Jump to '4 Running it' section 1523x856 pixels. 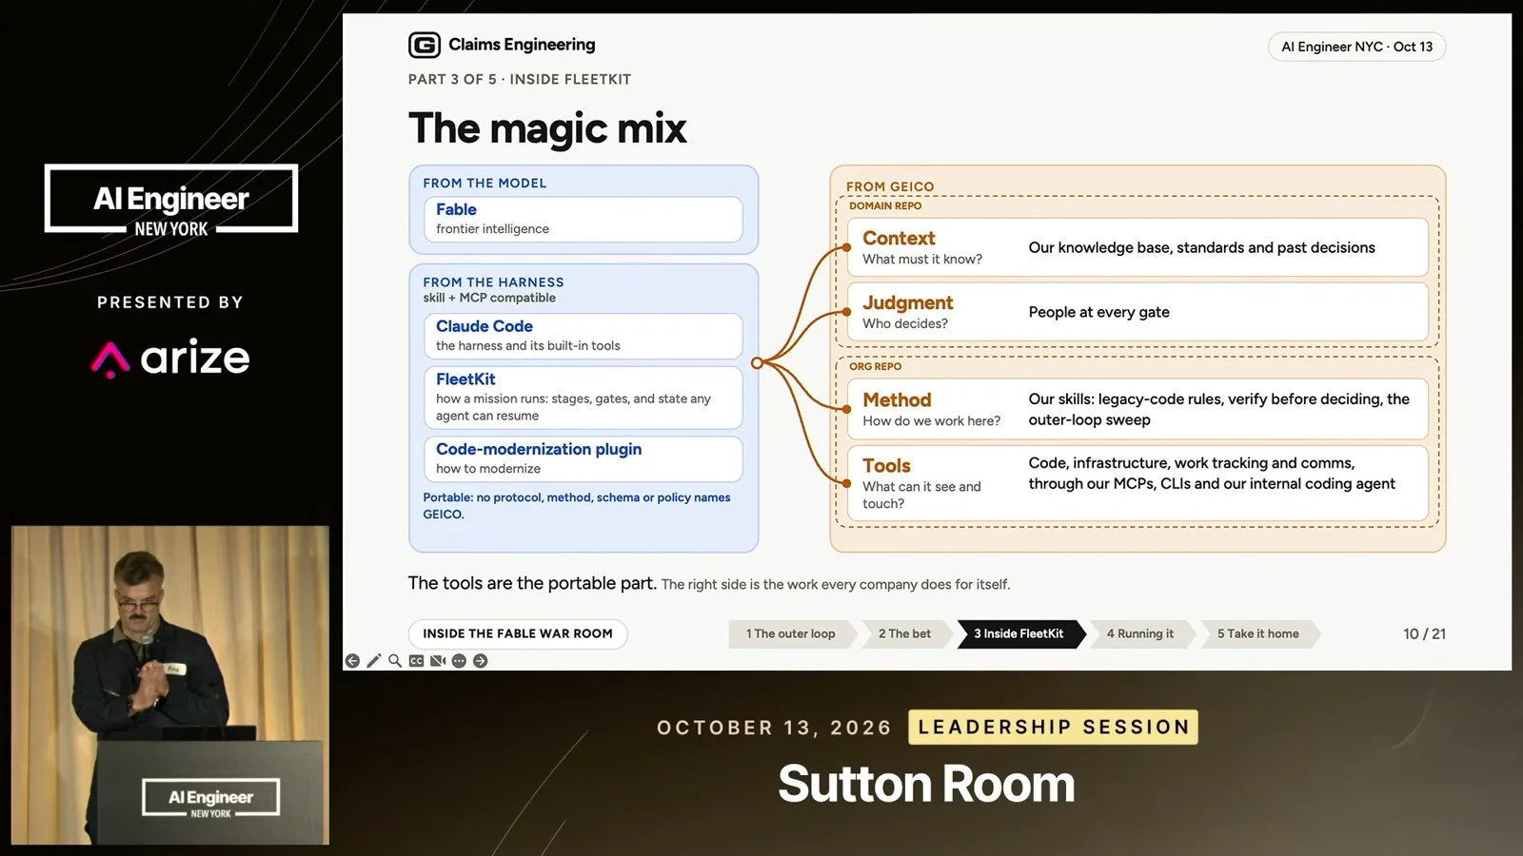pos(1140,634)
